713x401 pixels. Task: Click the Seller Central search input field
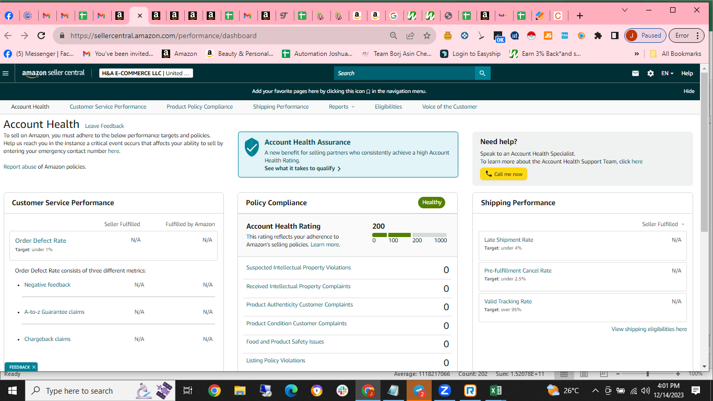[x=405, y=73]
